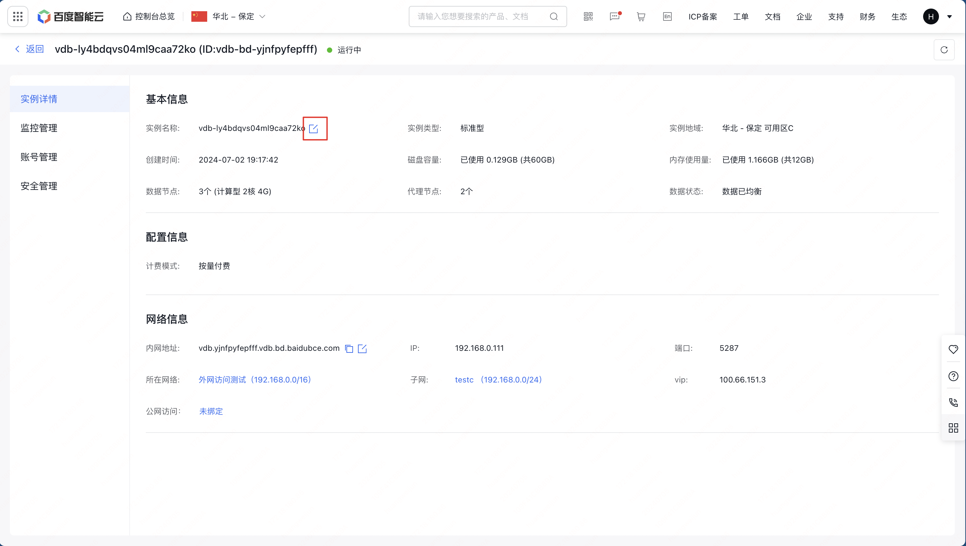This screenshot has width=966, height=546.
Task: Open the shopping cart icon
Action: click(641, 16)
